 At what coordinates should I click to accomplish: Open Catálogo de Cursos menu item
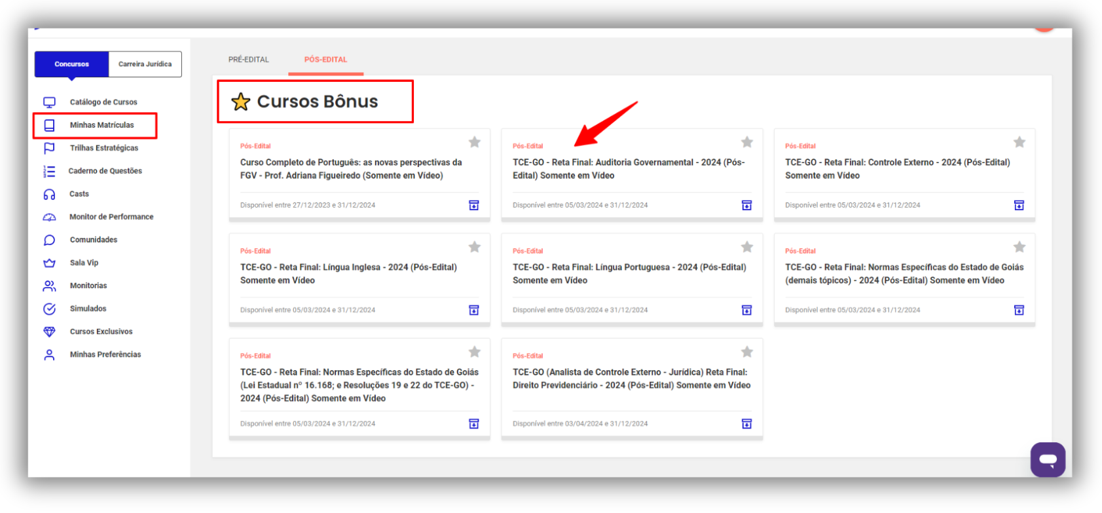coord(103,102)
